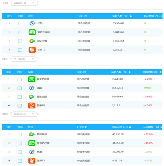Open 优酷 app name in March table

pyautogui.click(x=40, y=152)
